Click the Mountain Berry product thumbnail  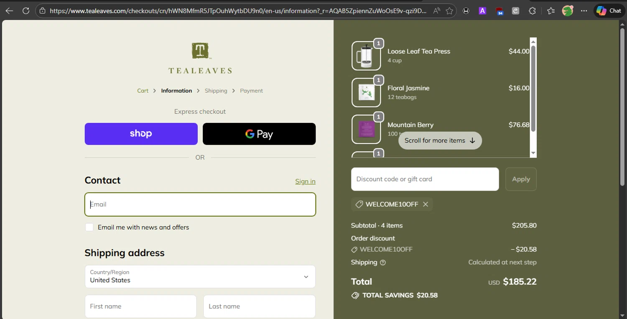click(x=366, y=129)
